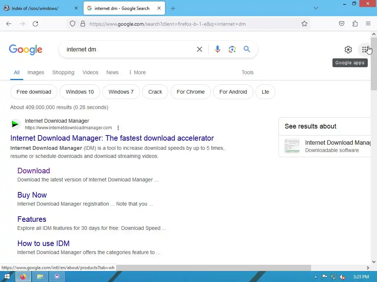Click the browser forward arrow
The image size is (377, 282).
22,24
